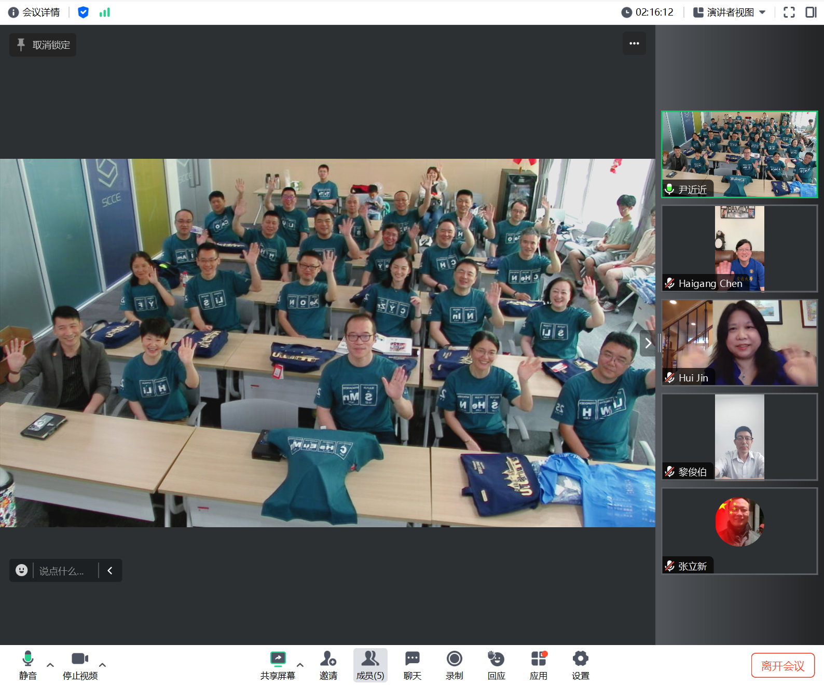Open 设置 settings gear
This screenshot has width=824, height=685.
(x=580, y=665)
